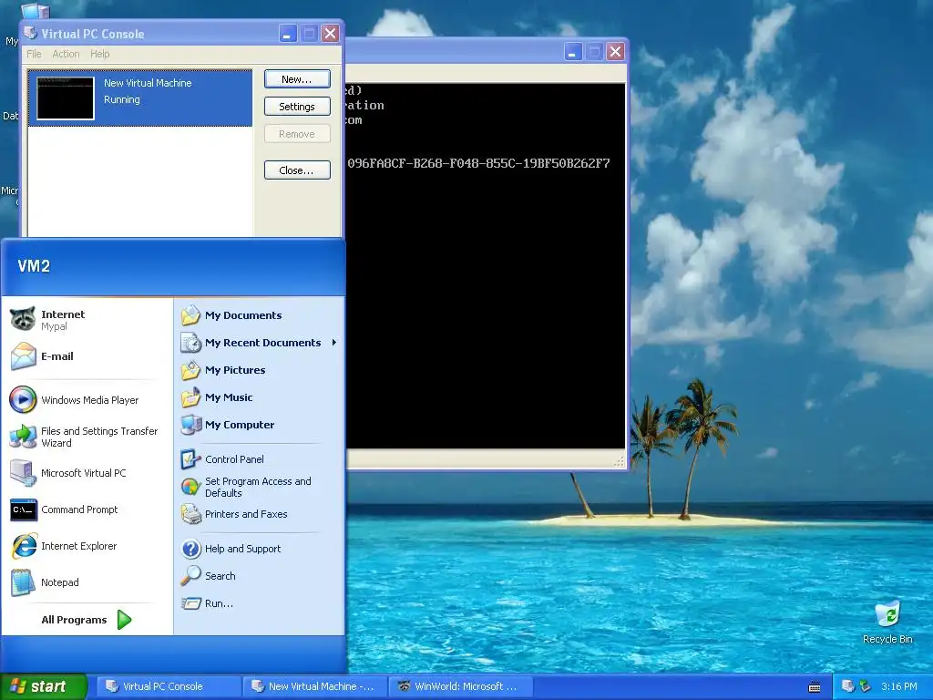Expand My Recent Documents submenu arrow
Image resolution: width=933 pixels, height=700 pixels.
pyautogui.click(x=334, y=343)
